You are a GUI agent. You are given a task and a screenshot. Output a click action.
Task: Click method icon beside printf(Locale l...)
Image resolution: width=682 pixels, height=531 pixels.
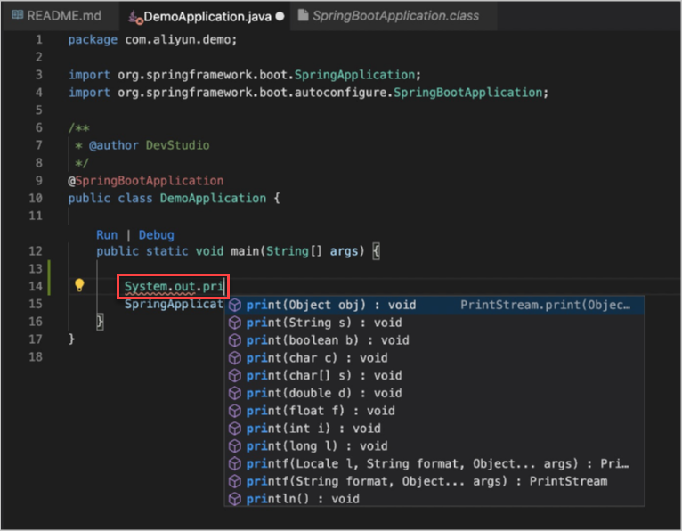(235, 463)
